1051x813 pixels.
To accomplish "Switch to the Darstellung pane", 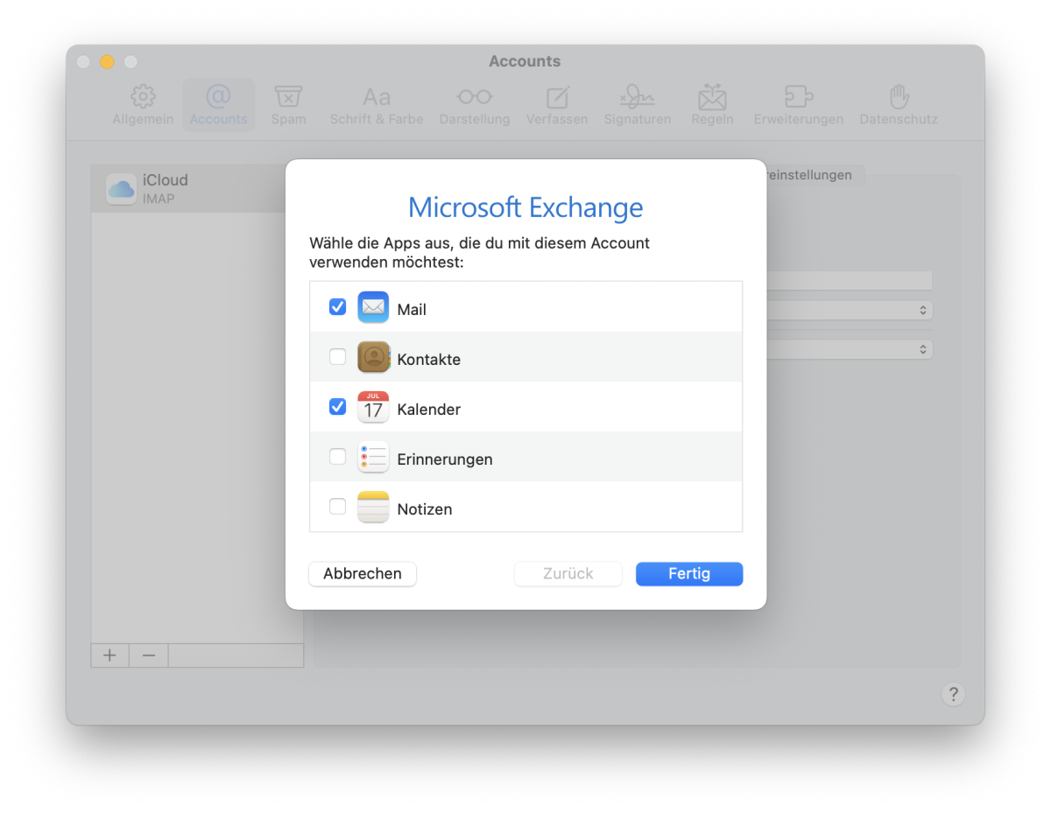I will (475, 106).
